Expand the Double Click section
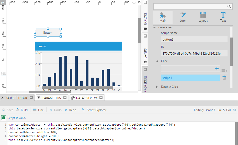Image resolution: width=238 pixels, height=145 pixels. [157, 87]
